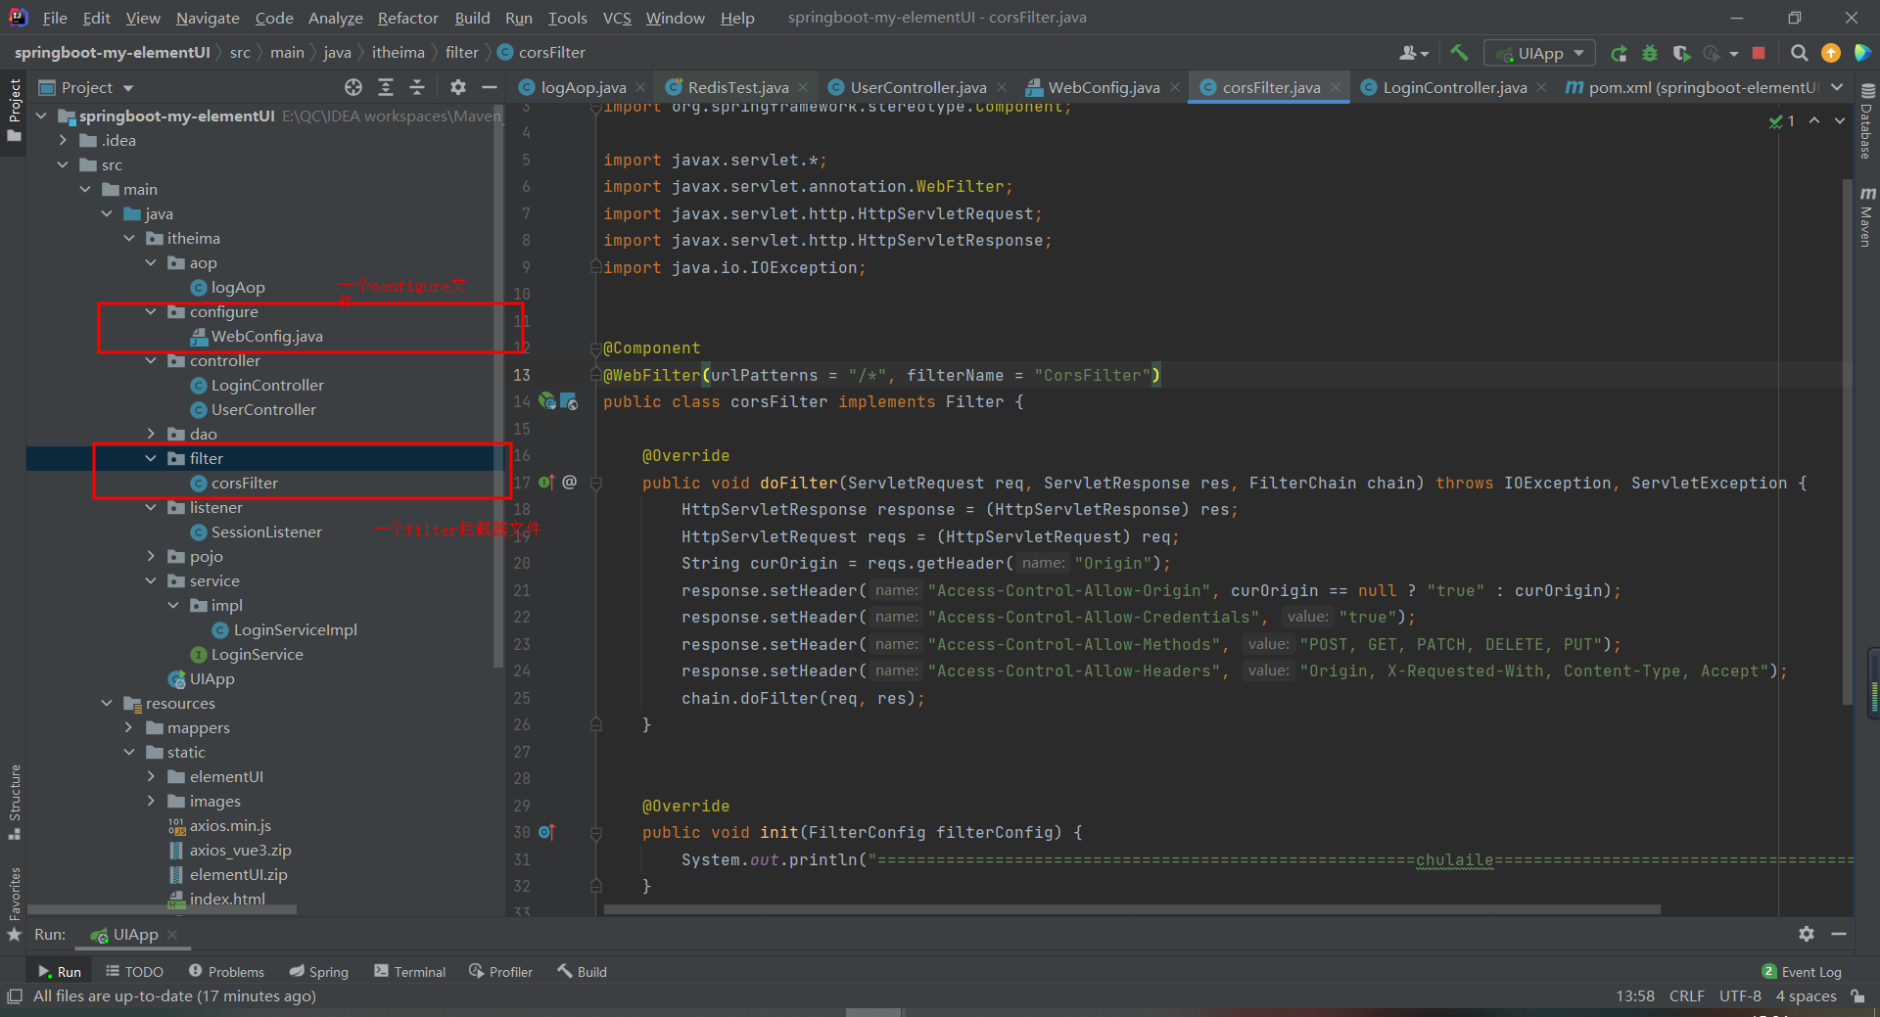Viewport: 1880px width, 1017px height.
Task: Open Search Everywhere magnifier icon
Action: coord(1800,53)
